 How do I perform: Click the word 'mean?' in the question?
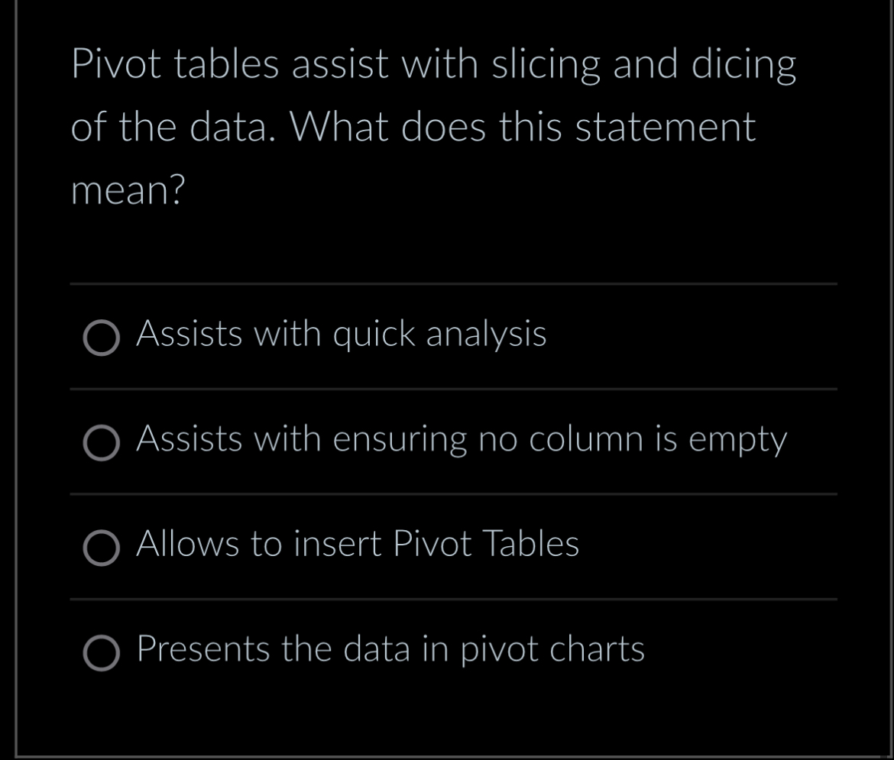128,190
